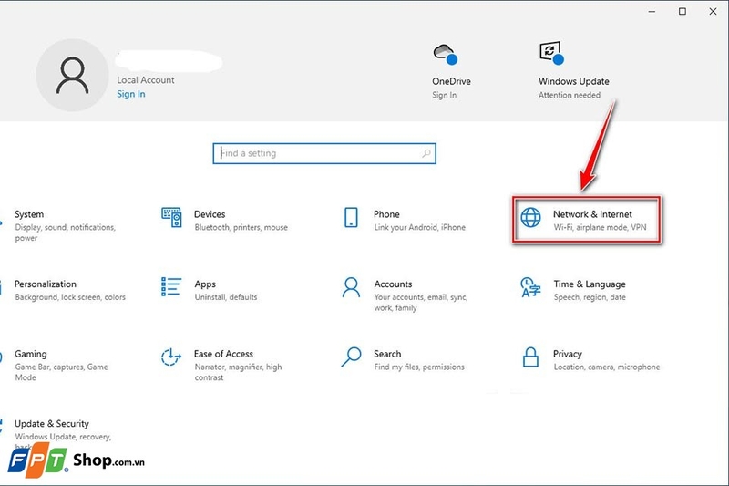Click 'Your accounts, email, sync' description

tap(421, 303)
